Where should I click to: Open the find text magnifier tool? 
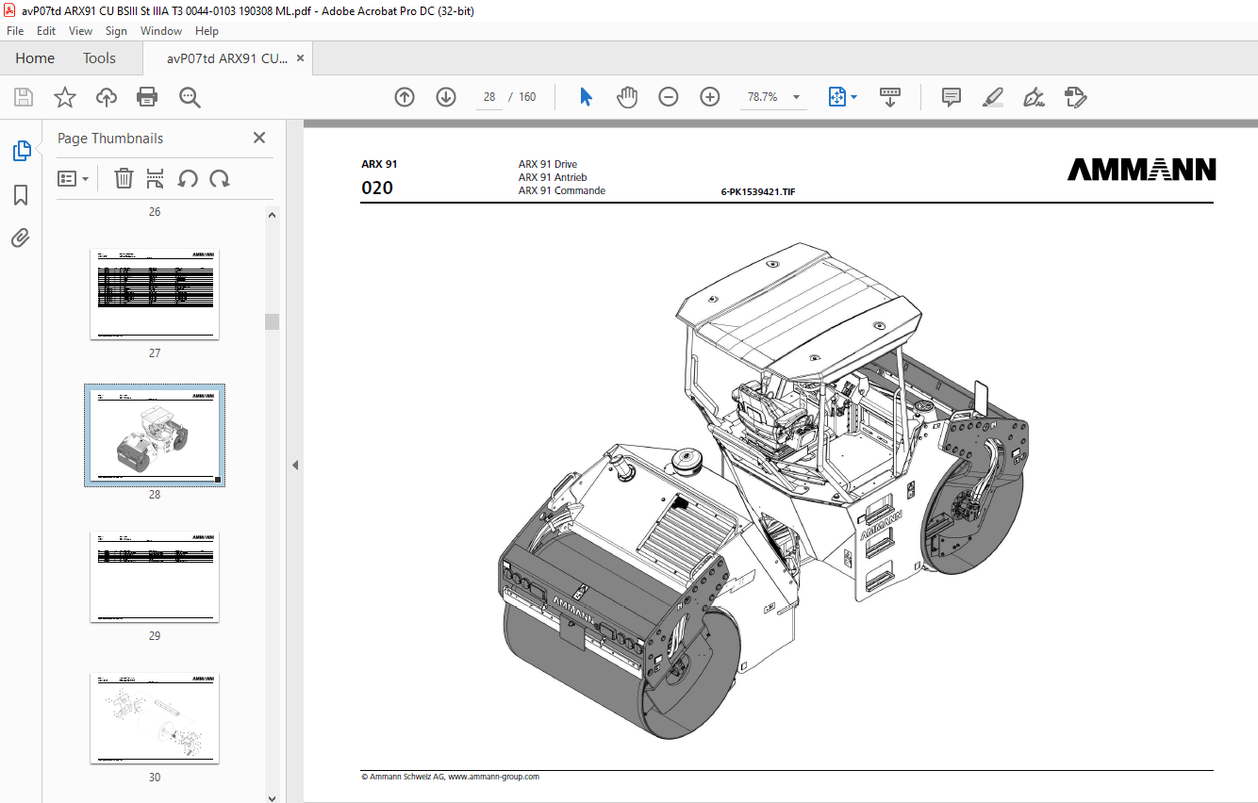[190, 97]
